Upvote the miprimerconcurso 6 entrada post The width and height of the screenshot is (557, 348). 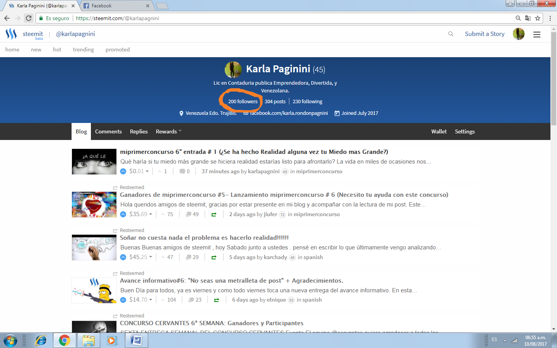(123, 171)
